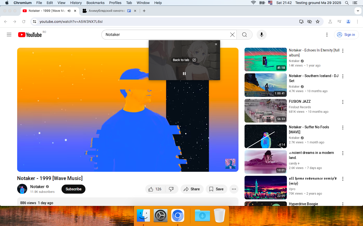
Task: Open YouTube settings three-dot menu
Action: coord(327,35)
